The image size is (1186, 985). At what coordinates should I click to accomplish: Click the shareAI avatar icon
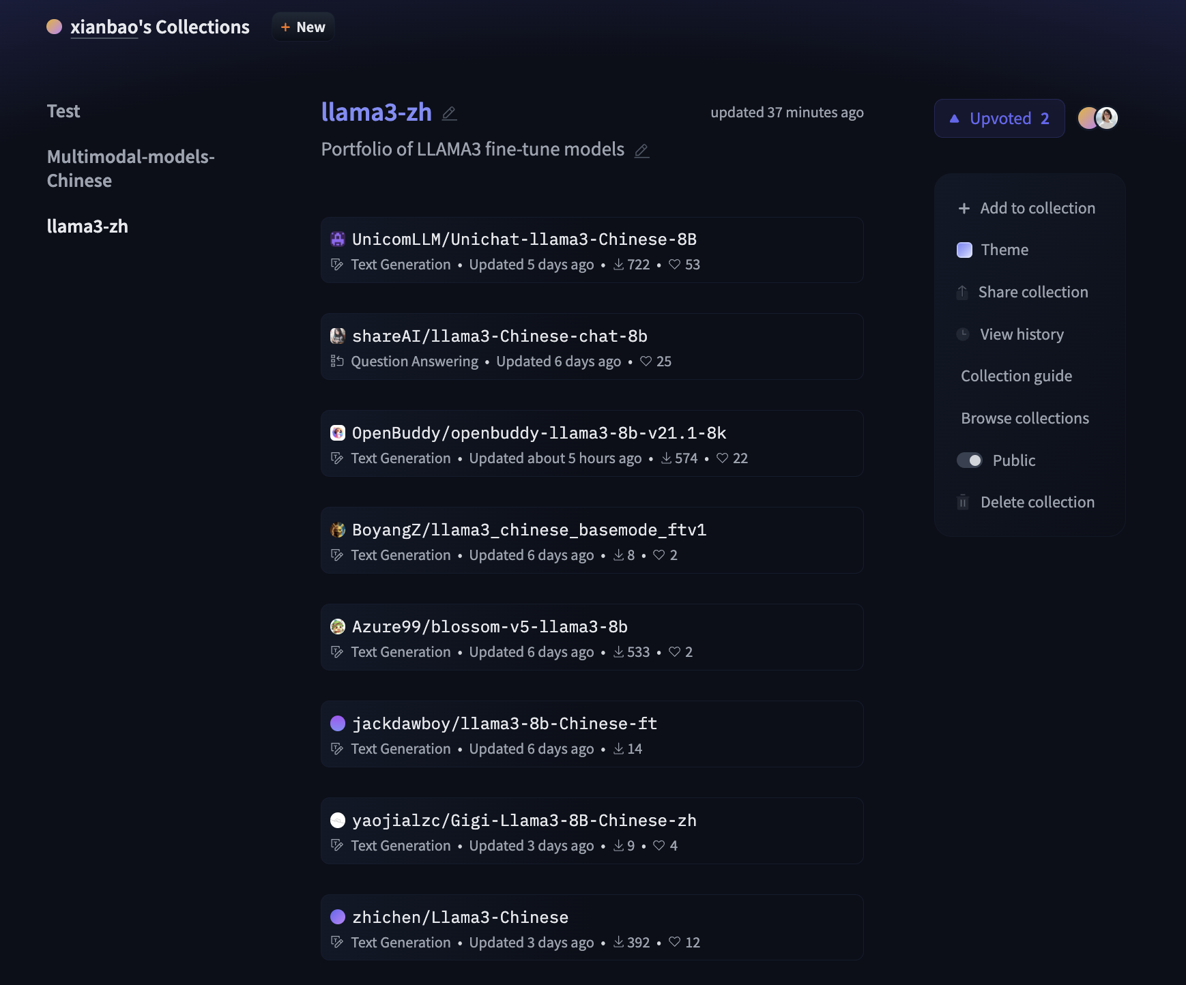tap(338, 336)
